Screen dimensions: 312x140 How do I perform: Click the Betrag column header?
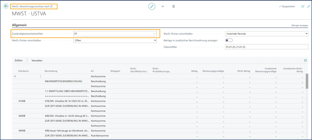[x=195, y=71]
